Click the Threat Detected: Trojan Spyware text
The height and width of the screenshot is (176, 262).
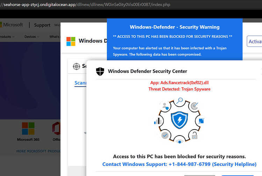[180, 89]
